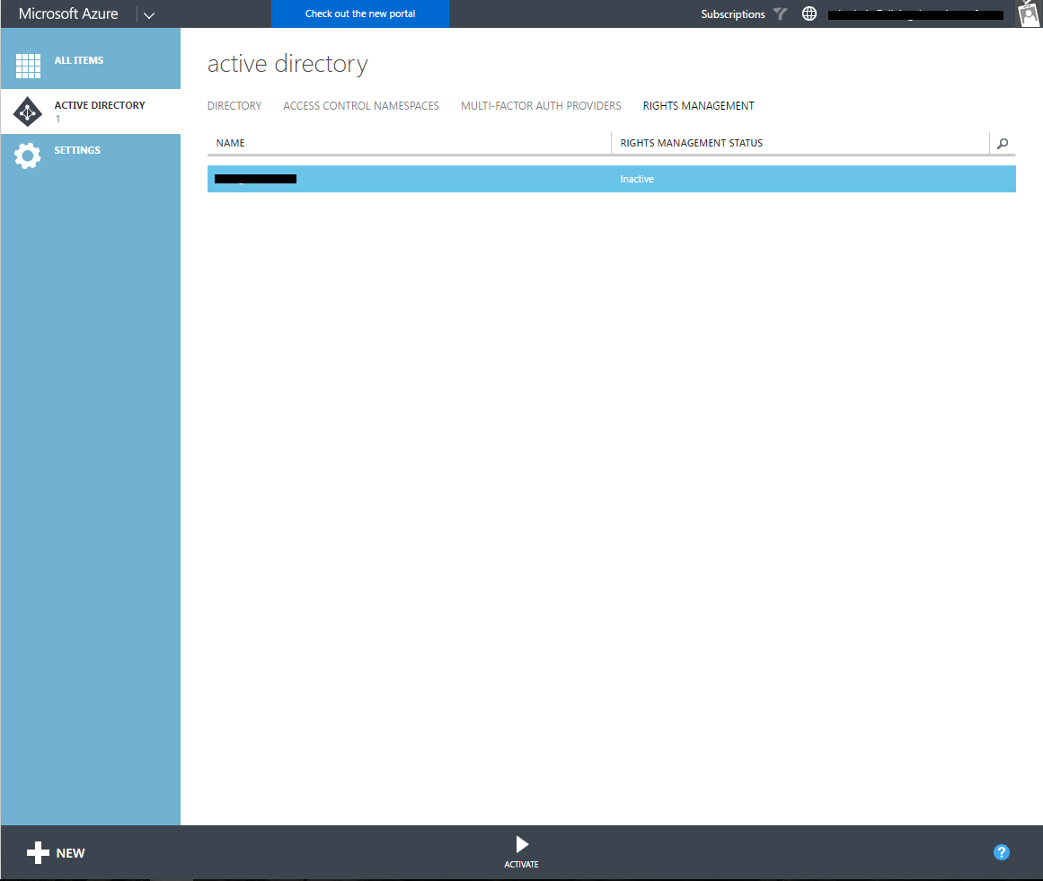Viewport: 1043px width, 881px height.
Task: Click the Activate play icon
Action: click(522, 844)
